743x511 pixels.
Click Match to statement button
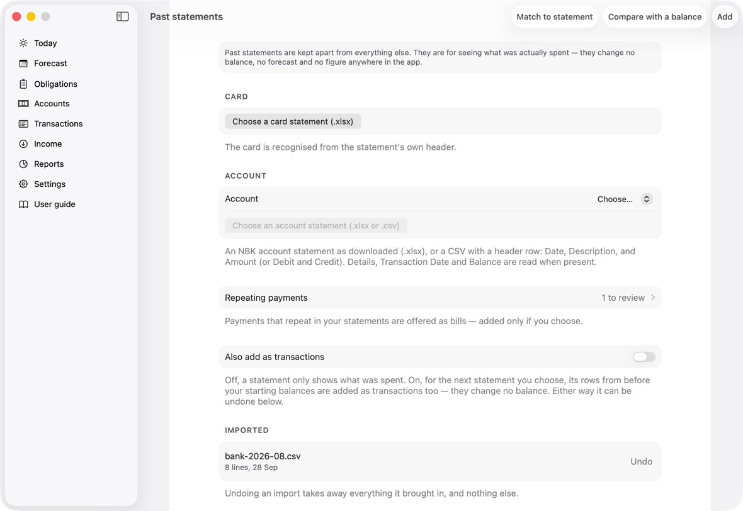coord(554,16)
